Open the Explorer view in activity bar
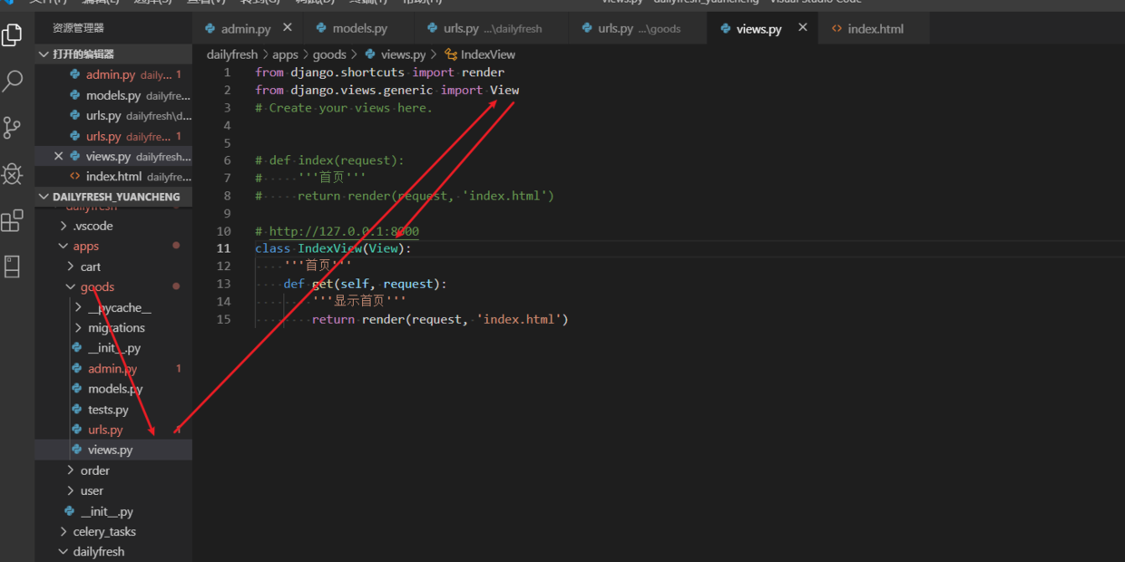 (x=13, y=35)
